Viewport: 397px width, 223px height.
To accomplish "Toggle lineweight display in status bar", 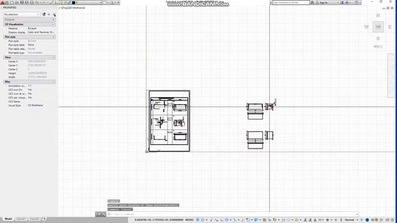I will click(x=256, y=220).
